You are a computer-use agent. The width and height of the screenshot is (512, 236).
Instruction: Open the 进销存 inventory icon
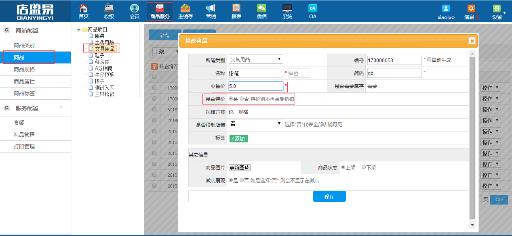point(185,8)
